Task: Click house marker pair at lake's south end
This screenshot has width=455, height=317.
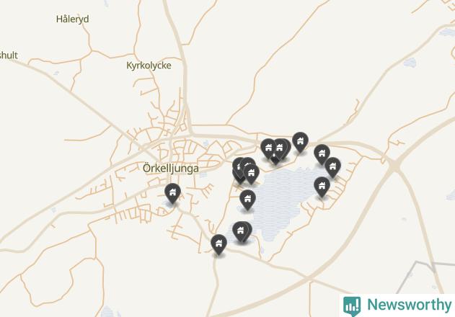Action: (242, 231)
